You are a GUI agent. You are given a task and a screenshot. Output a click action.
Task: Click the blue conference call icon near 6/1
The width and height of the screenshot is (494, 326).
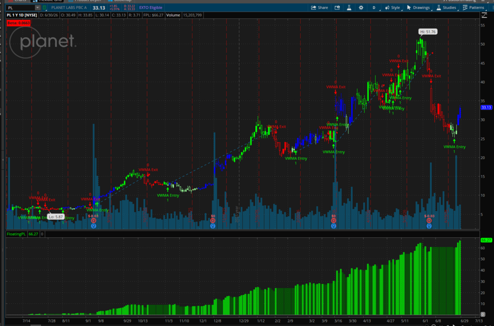pos(429,226)
